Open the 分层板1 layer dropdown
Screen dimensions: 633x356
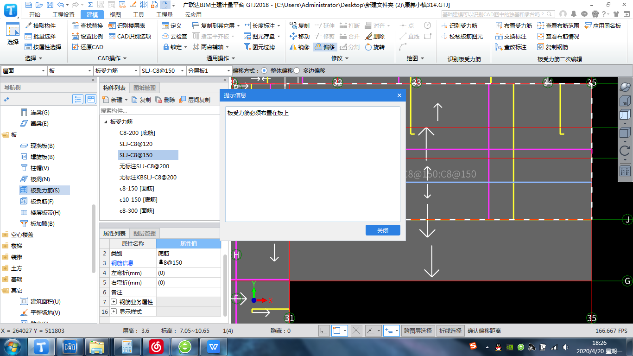click(x=209, y=70)
